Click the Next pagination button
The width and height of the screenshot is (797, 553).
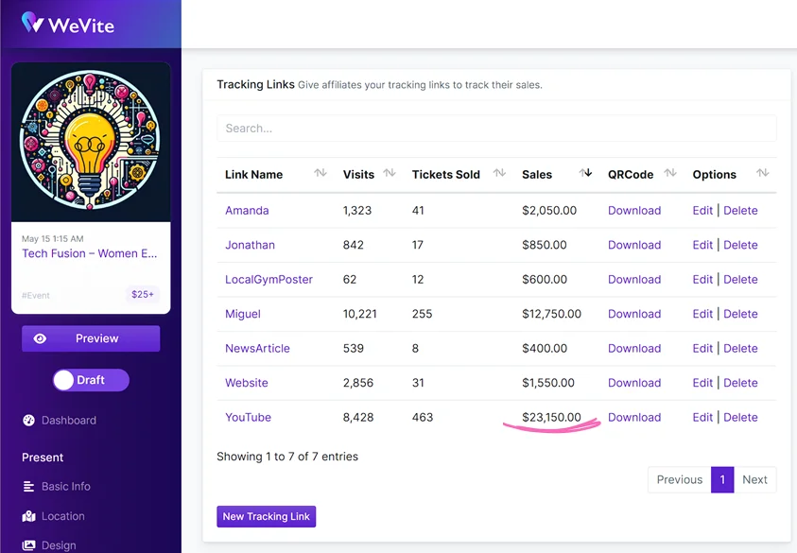pyautogui.click(x=755, y=479)
